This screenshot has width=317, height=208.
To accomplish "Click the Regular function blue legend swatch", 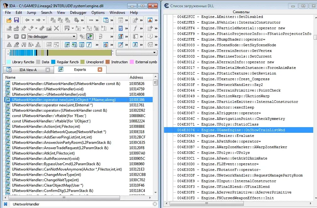I will tap(53, 62).
